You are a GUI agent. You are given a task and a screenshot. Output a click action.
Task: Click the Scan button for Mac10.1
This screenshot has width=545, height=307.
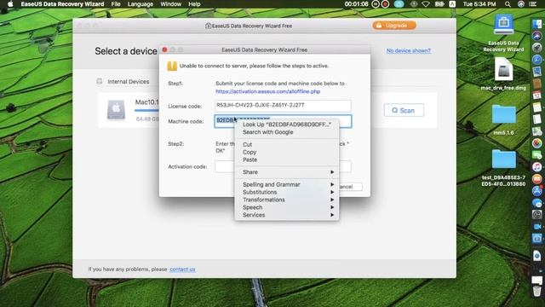tap(404, 110)
